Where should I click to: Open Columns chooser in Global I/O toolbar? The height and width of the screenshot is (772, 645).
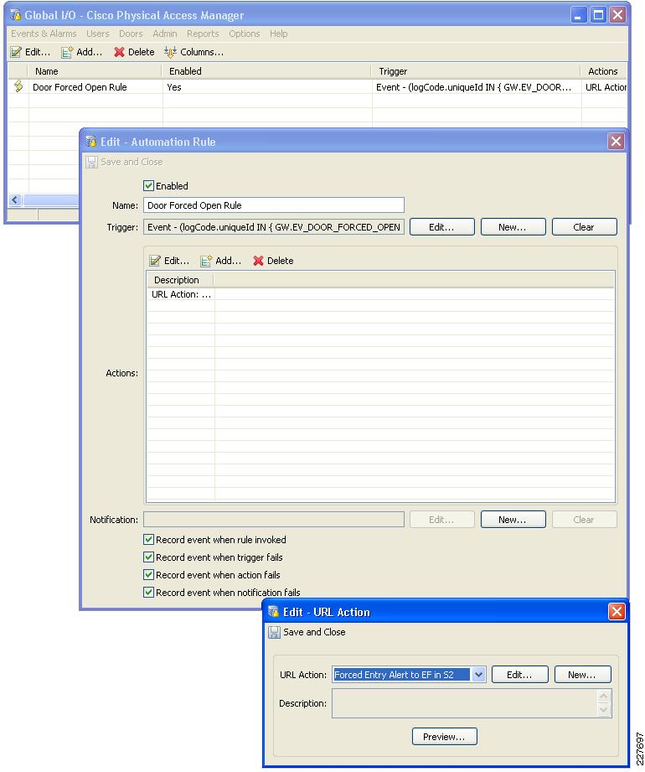pos(193,52)
